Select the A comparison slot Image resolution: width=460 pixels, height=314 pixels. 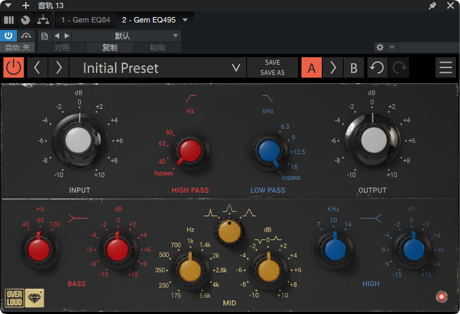pos(312,67)
